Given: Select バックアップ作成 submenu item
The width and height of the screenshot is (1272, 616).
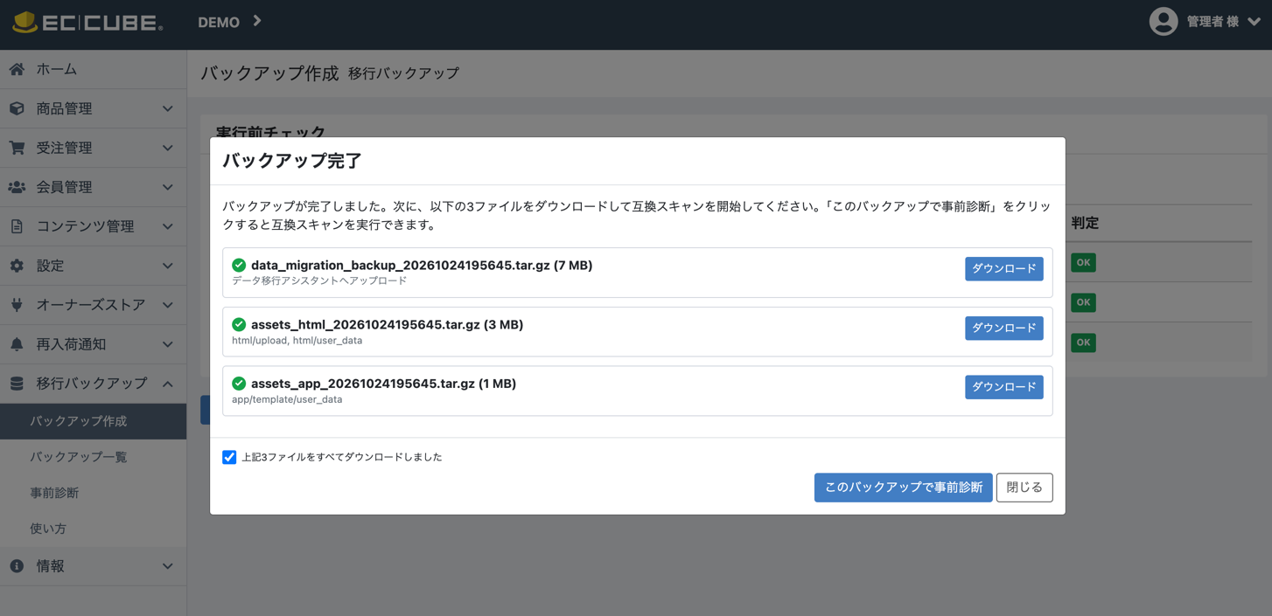Looking at the screenshot, I should [x=93, y=421].
